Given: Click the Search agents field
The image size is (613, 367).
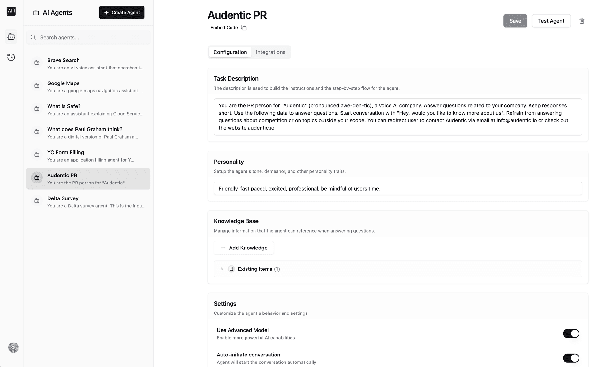Looking at the screenshot, I should (x=88, y=37).
